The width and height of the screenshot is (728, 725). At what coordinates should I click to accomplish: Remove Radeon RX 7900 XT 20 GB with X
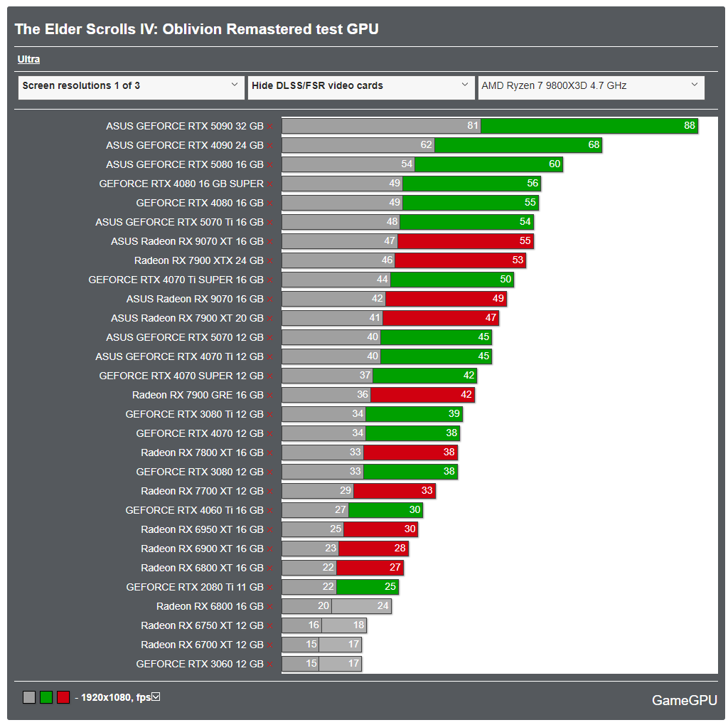coord(270,319)
